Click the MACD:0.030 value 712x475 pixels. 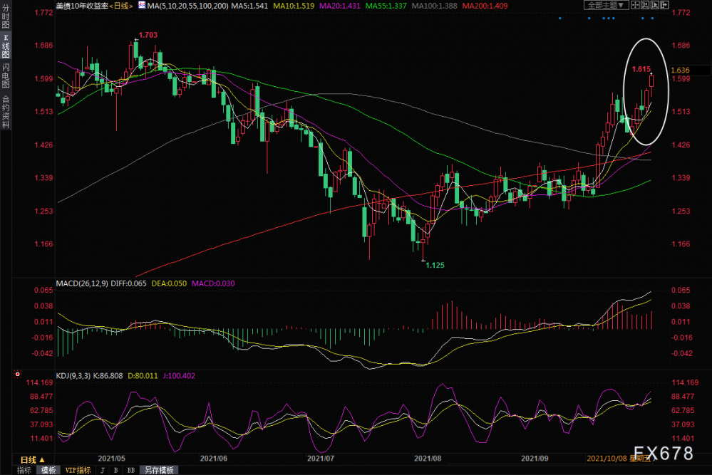click(213, 283)
